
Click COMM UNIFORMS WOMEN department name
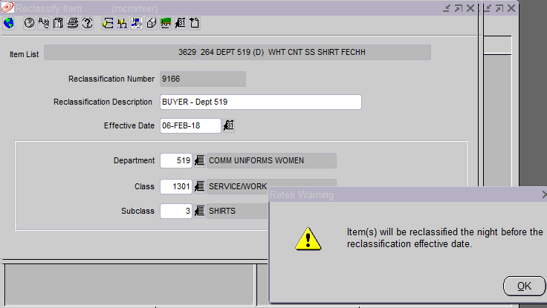click(271, 160)
